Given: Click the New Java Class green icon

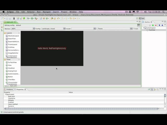Looking at the screenshot, I should (x=47, y=18).
